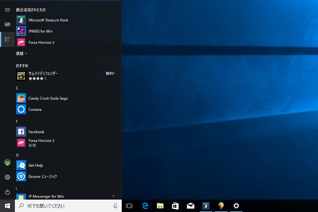Launch Cortana from the app list
Viewport: 318px width, 212px height.
(35, 110)
